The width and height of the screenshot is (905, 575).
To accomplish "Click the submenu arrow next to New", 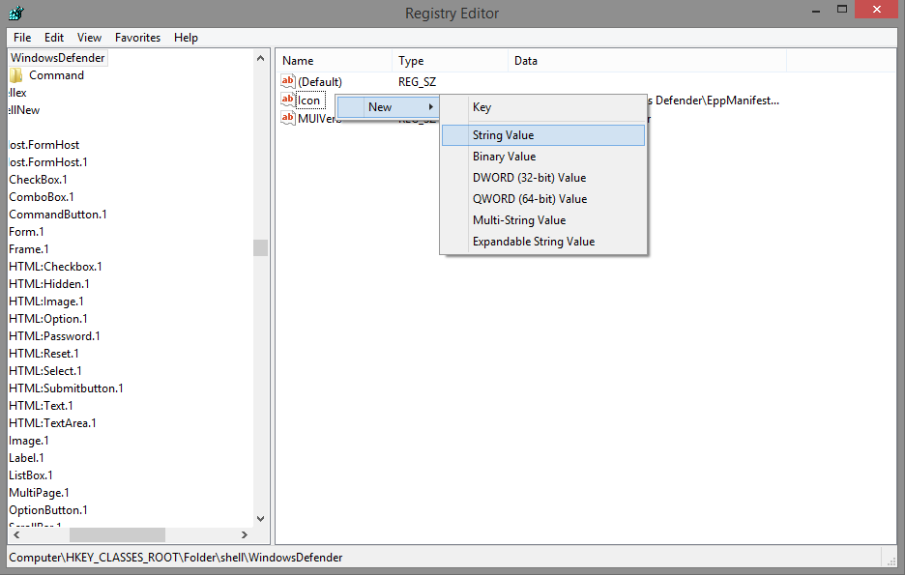I will (431, 107).
